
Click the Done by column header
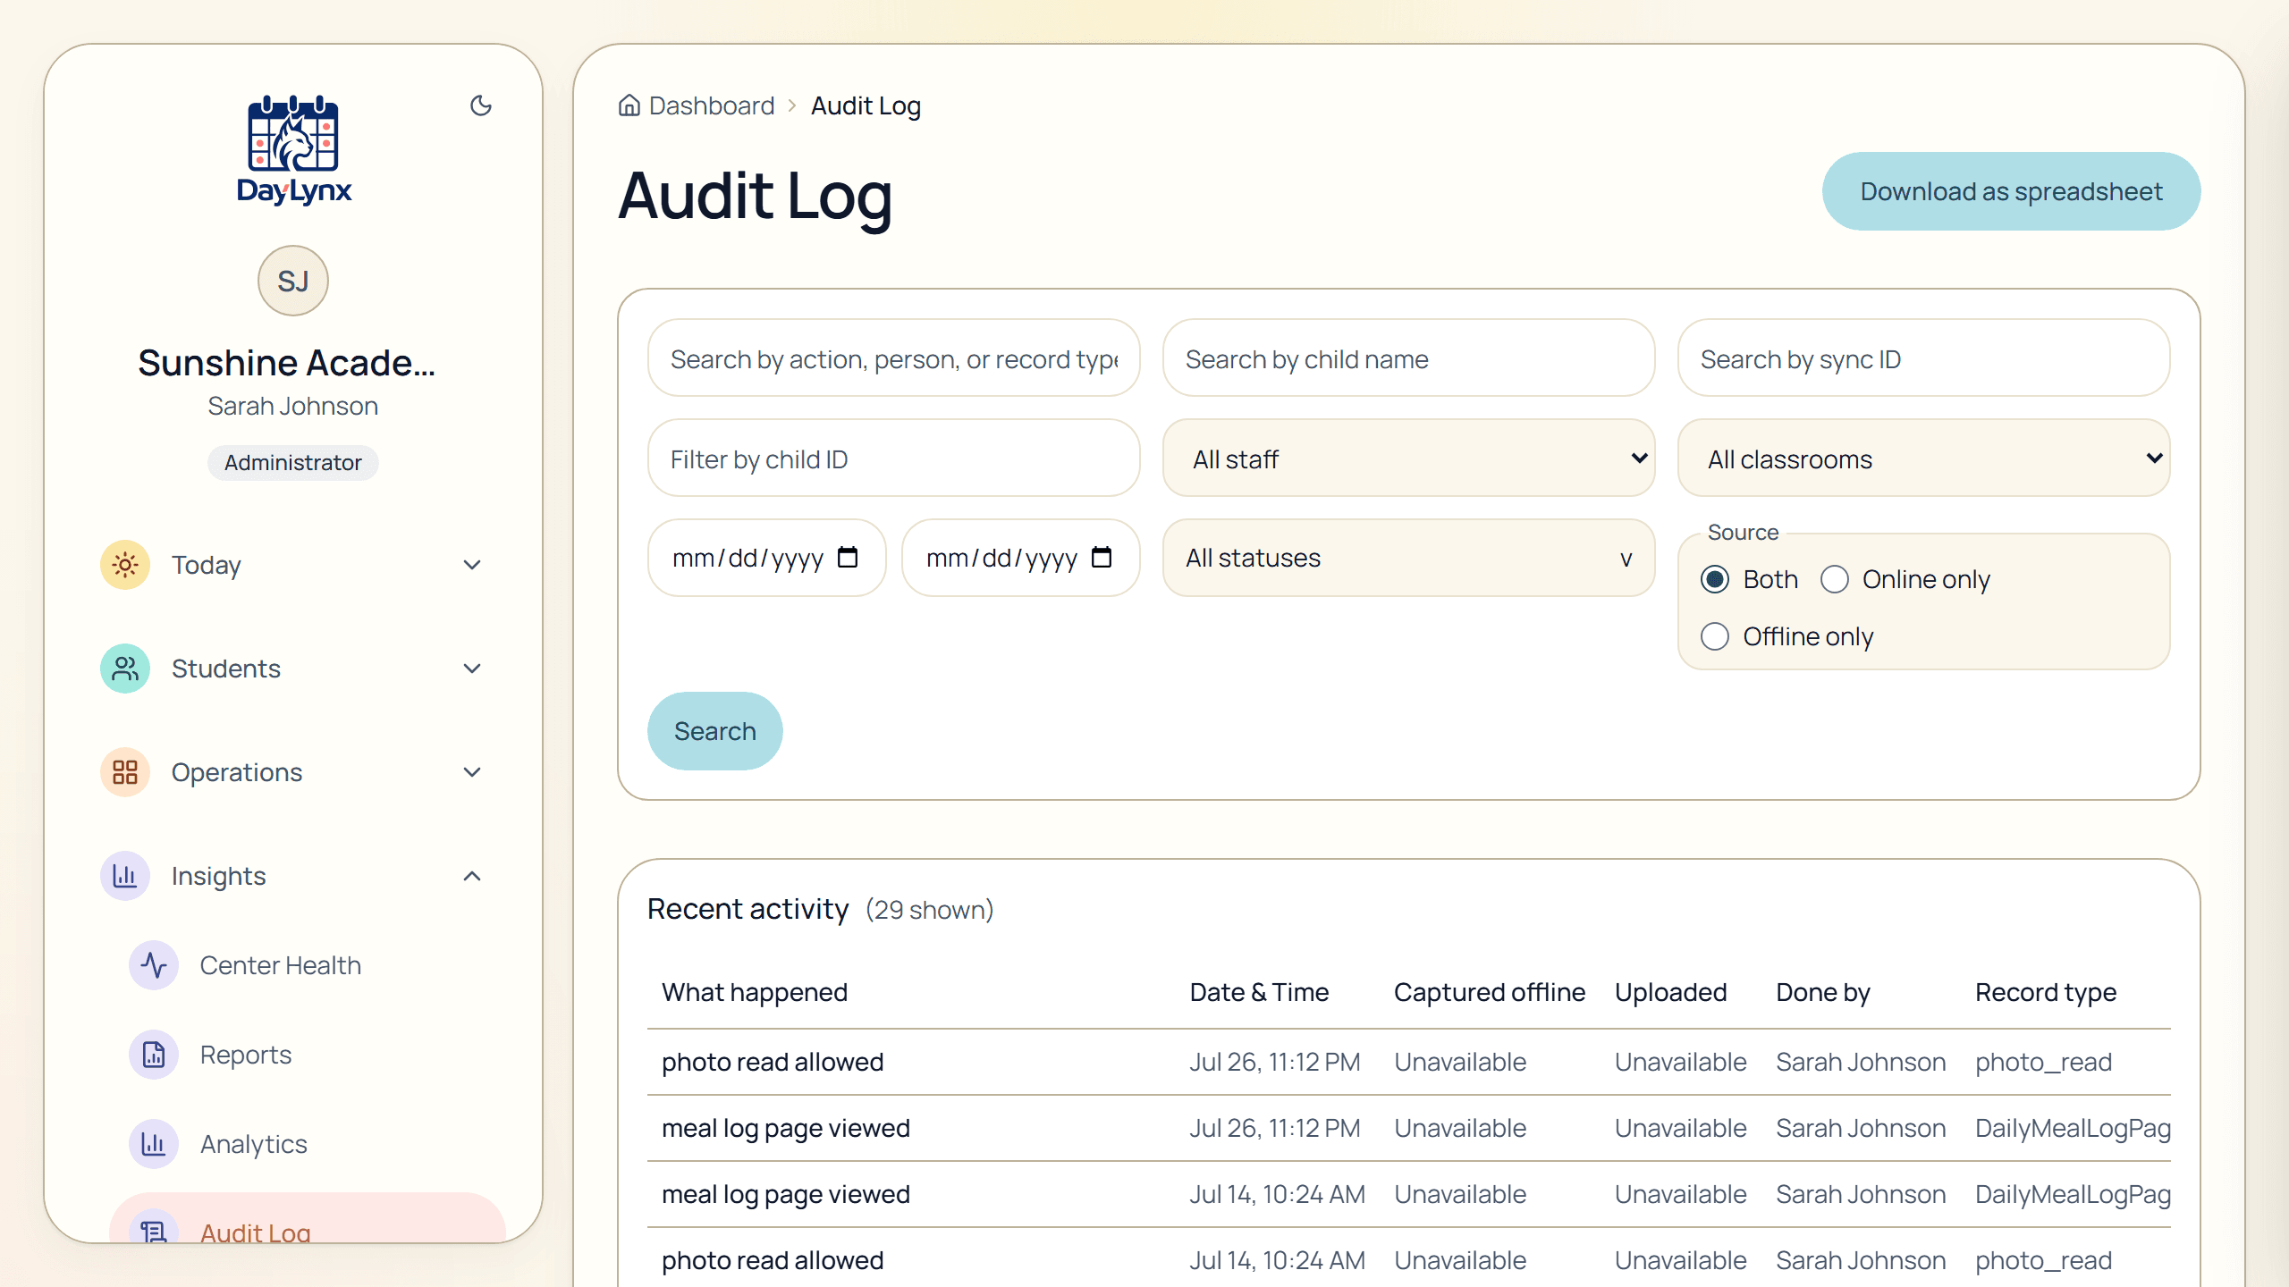click(1823, 992)
